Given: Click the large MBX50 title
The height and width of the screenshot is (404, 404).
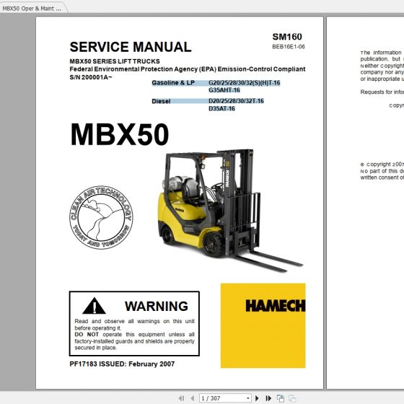Looking at the screenshot, I should click(120, 135).
